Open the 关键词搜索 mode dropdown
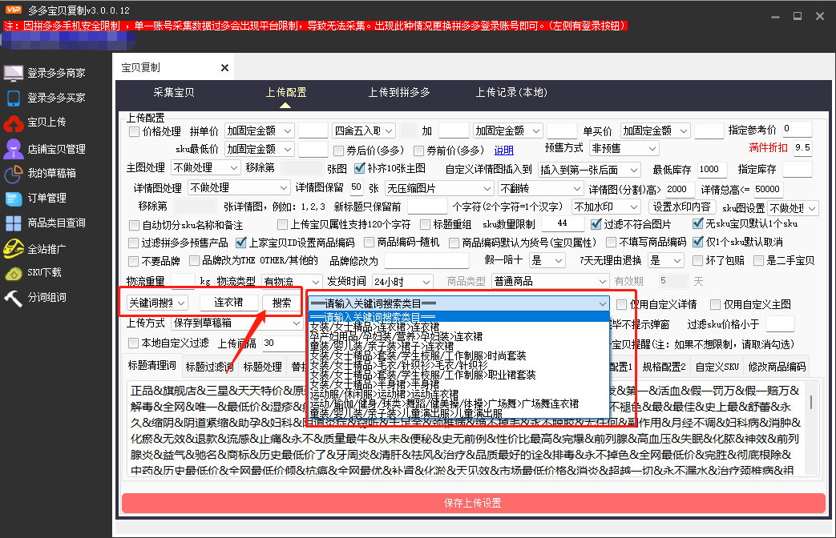The width and height of the screenshot is (836, 538). 157,303
